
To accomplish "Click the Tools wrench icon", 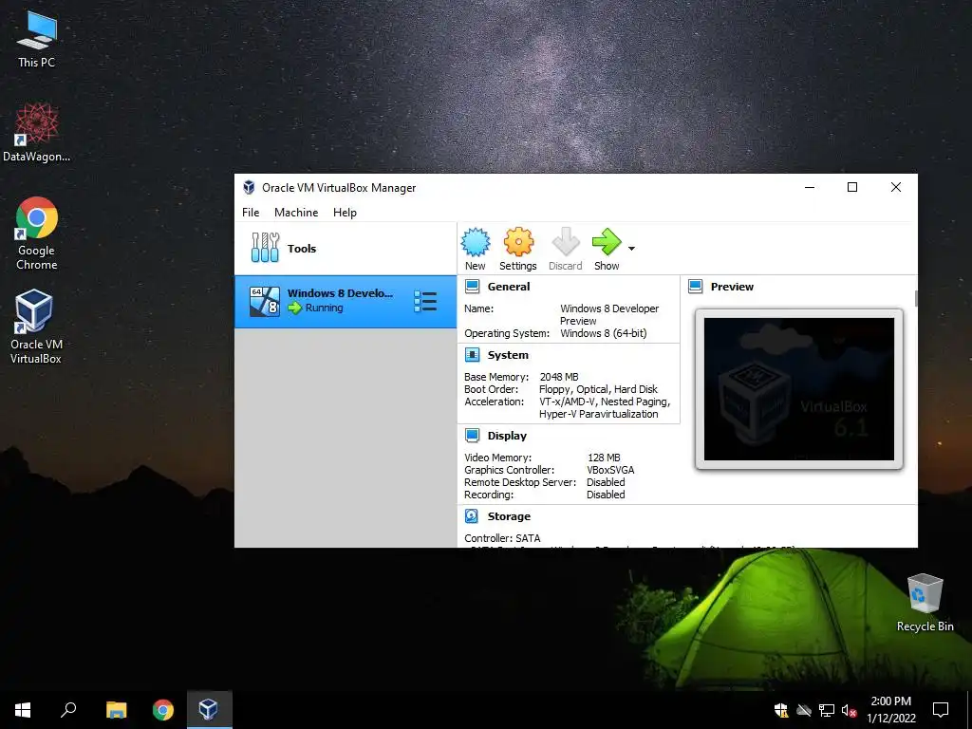I will [x=266, y=248].
